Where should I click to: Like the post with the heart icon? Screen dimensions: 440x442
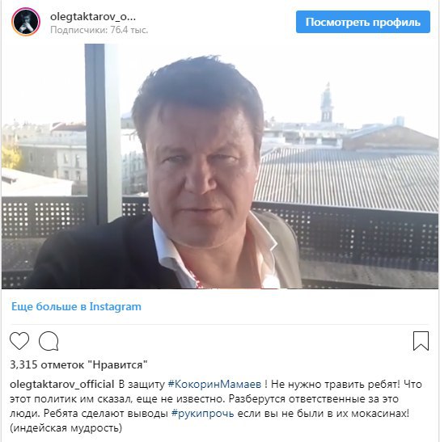(x=19, y=341)
